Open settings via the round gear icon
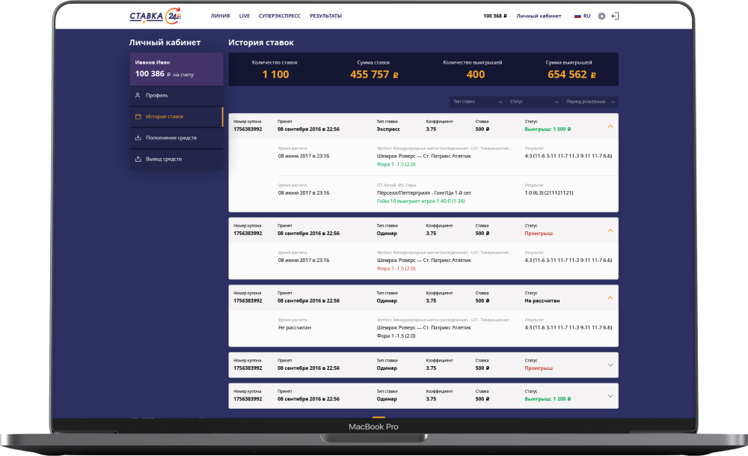The height and width of the screenshot is (456, 748). tap(601, 16)
